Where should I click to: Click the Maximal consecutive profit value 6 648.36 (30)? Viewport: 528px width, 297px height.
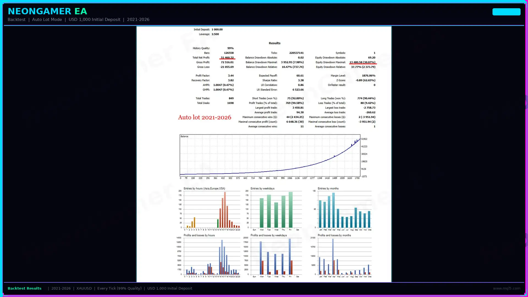295,122
